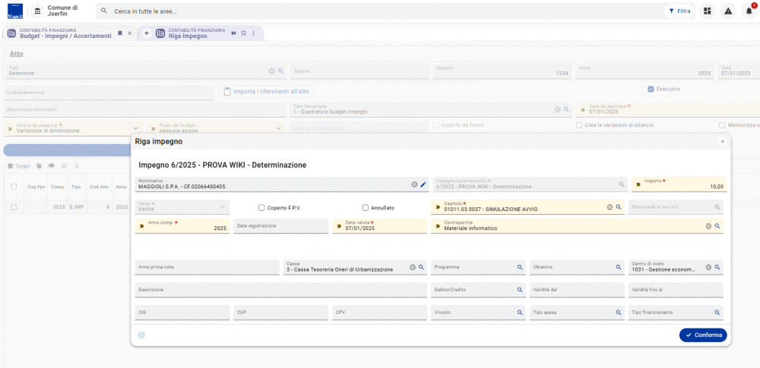Click the fullscreen icon in grid toolbar

pos(64,165)
